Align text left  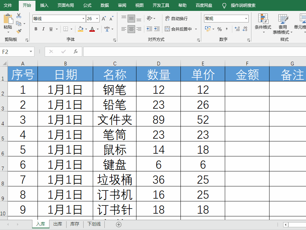pos(124,29)
